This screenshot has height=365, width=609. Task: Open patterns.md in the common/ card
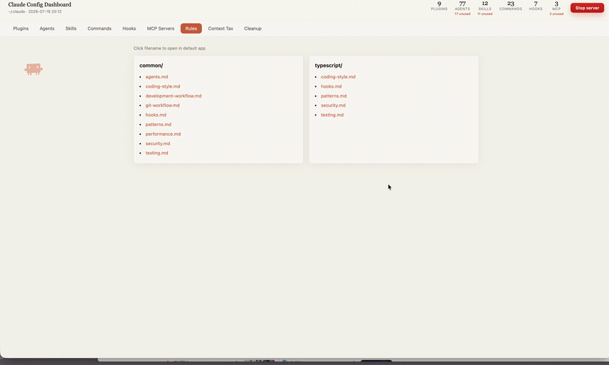[x=159, y=124]
